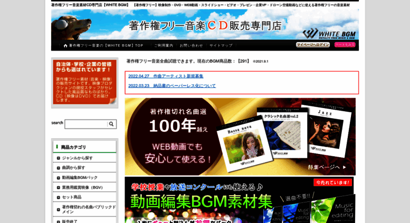Click the bullet icon beside 曲調から探す
410x223 pixels.
point(59,168)
